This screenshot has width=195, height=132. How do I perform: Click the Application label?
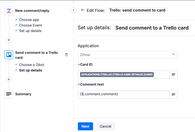click(x=88, y=46)
